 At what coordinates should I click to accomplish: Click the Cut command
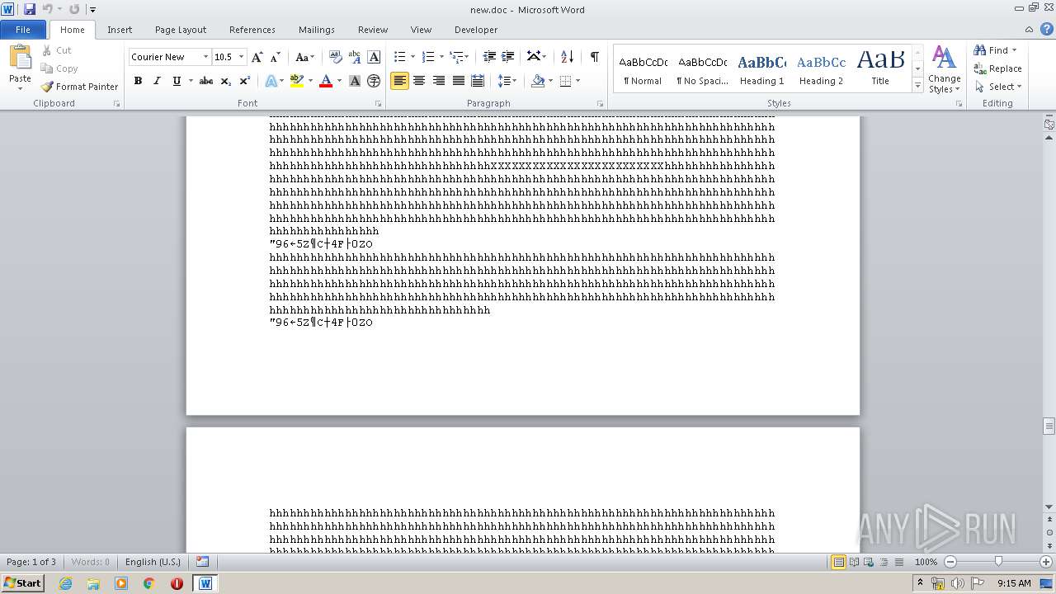(x=57, y=50)
